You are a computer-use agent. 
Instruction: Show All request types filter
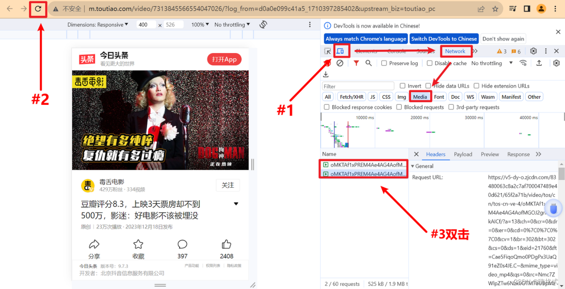[328, 97]
